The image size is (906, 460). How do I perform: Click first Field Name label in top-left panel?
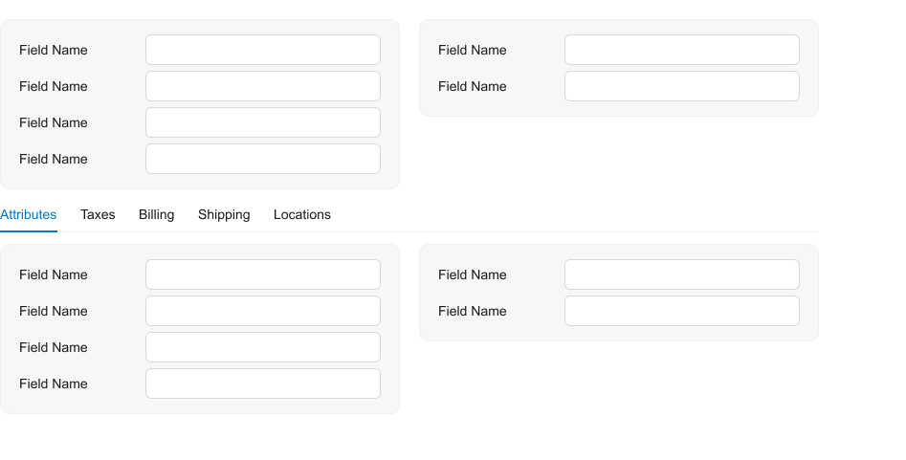(54, 50)
